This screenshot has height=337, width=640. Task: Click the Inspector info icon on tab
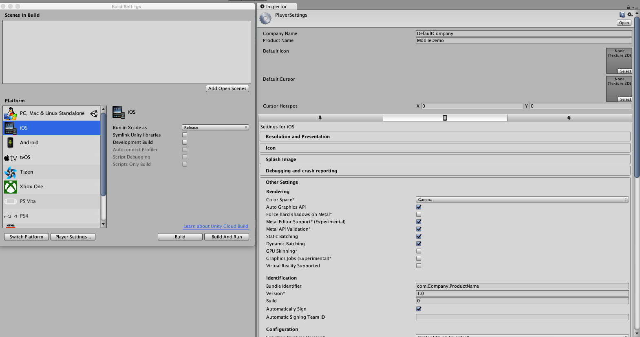click(263, 7)
